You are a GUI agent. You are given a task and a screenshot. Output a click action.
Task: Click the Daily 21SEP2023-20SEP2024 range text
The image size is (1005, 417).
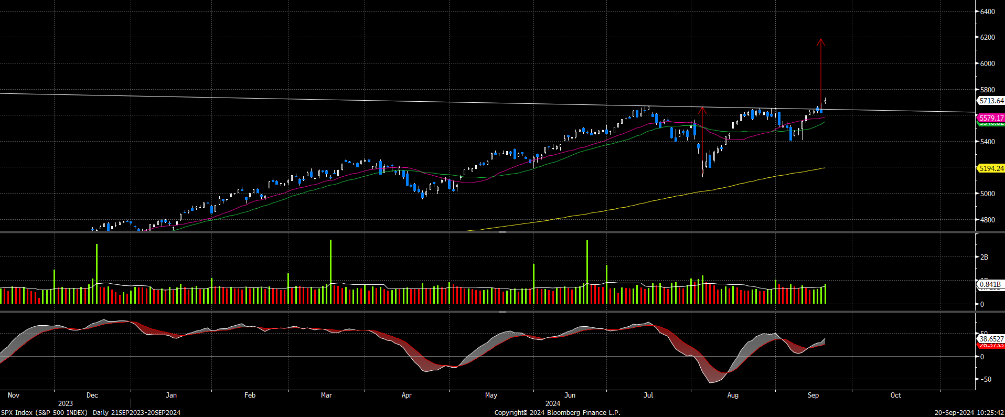(x=137, y=412)
